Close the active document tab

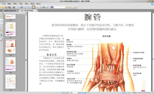click(x=36, y=11)
